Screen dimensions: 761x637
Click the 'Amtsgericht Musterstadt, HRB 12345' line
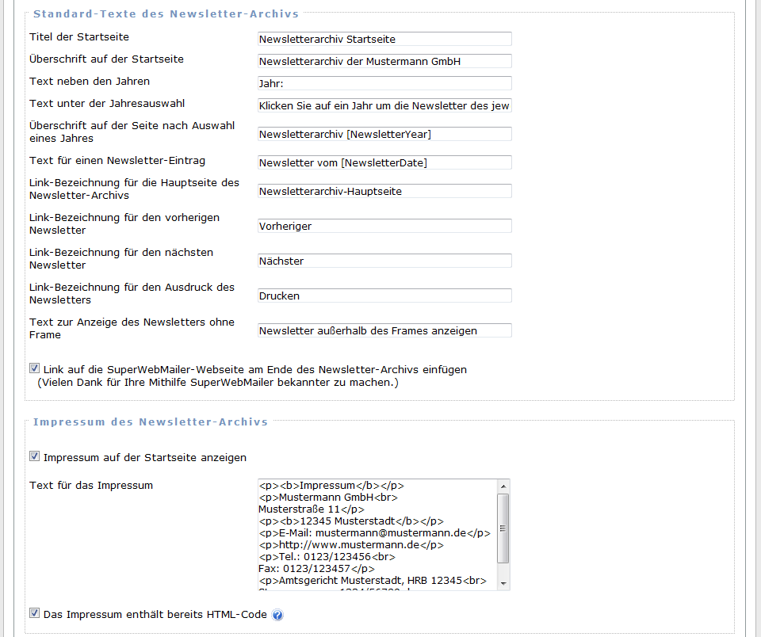coord(373,581)
